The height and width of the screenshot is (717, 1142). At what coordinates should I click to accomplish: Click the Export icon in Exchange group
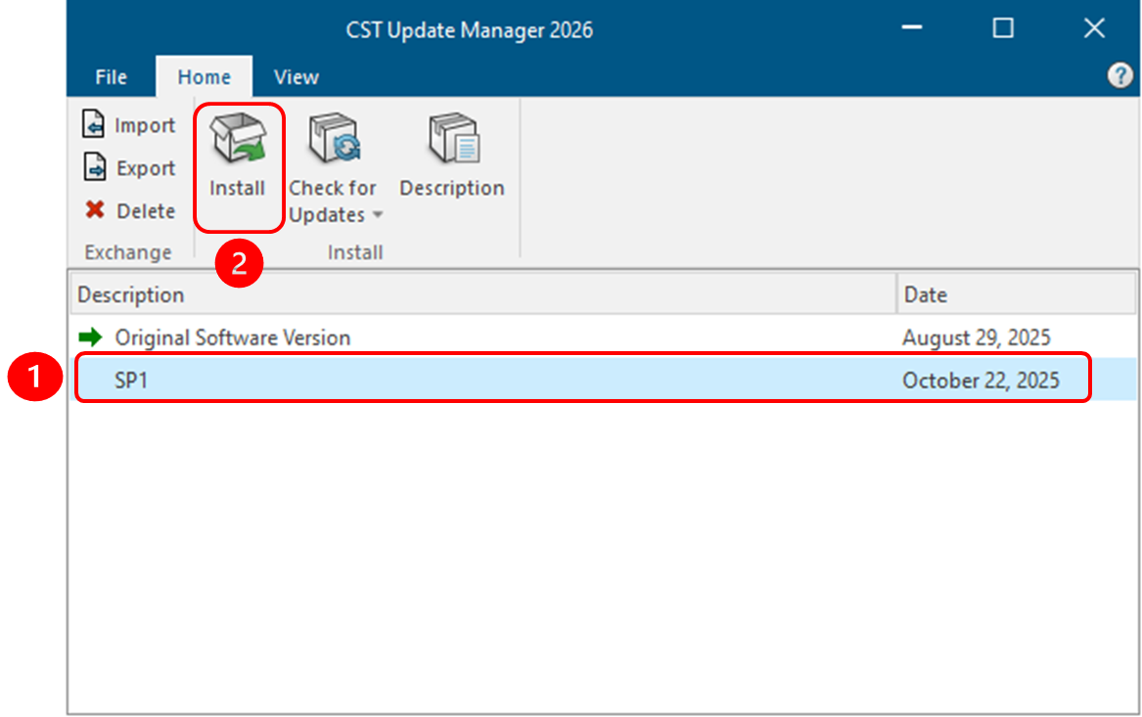(x=94, y=168)
